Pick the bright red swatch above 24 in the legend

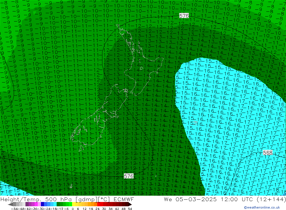[99, 204]
